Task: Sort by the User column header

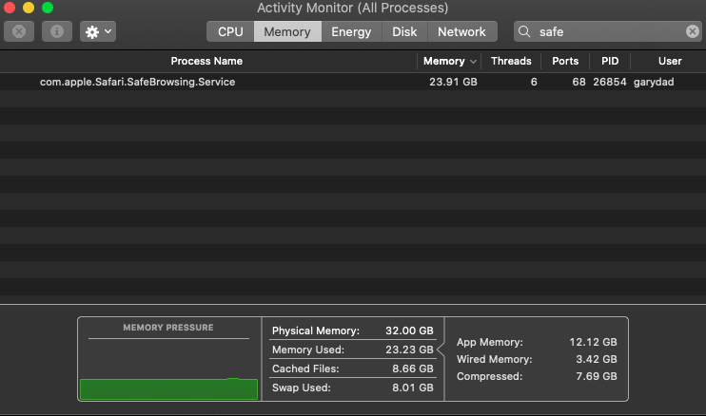Action: tap(670, 61)
